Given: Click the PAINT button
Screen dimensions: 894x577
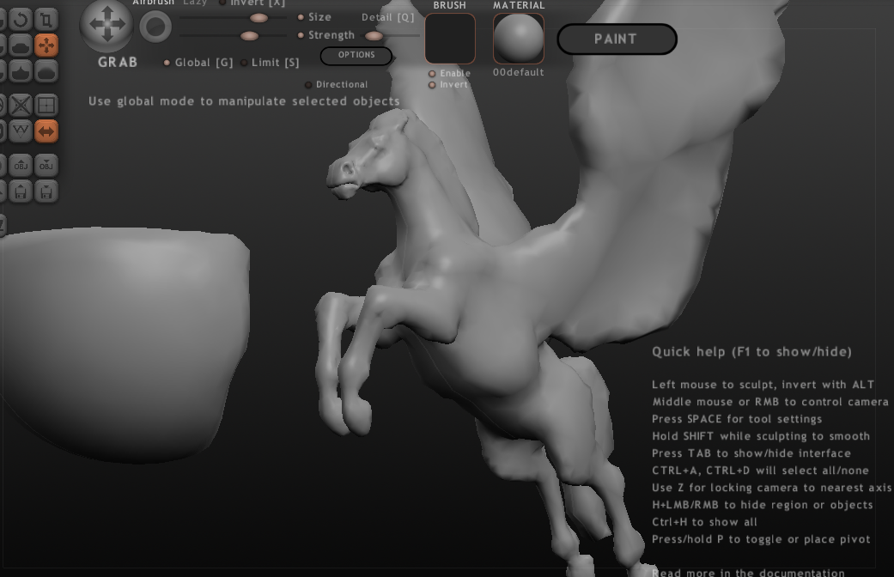Looking at the screenshot, I should 617,39.
